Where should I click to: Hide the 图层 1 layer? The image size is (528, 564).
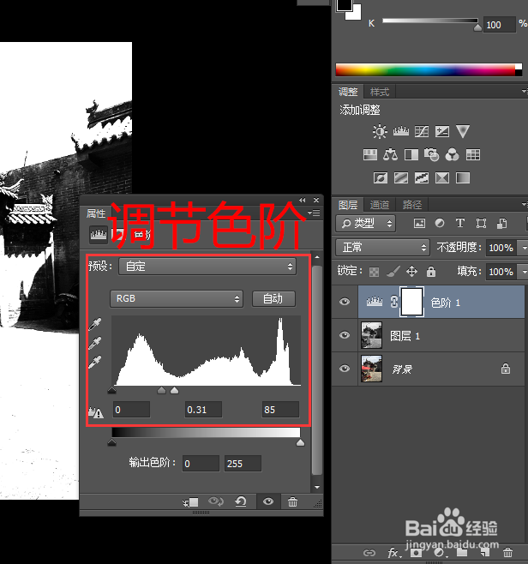click(x=345, y=335)
